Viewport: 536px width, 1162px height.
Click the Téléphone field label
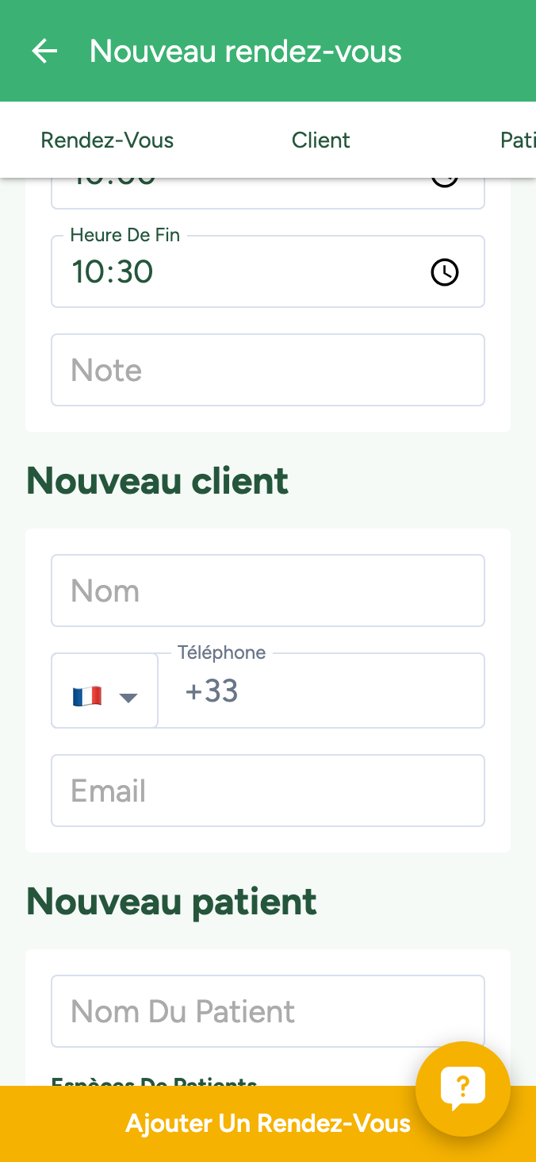coord(222,652)
